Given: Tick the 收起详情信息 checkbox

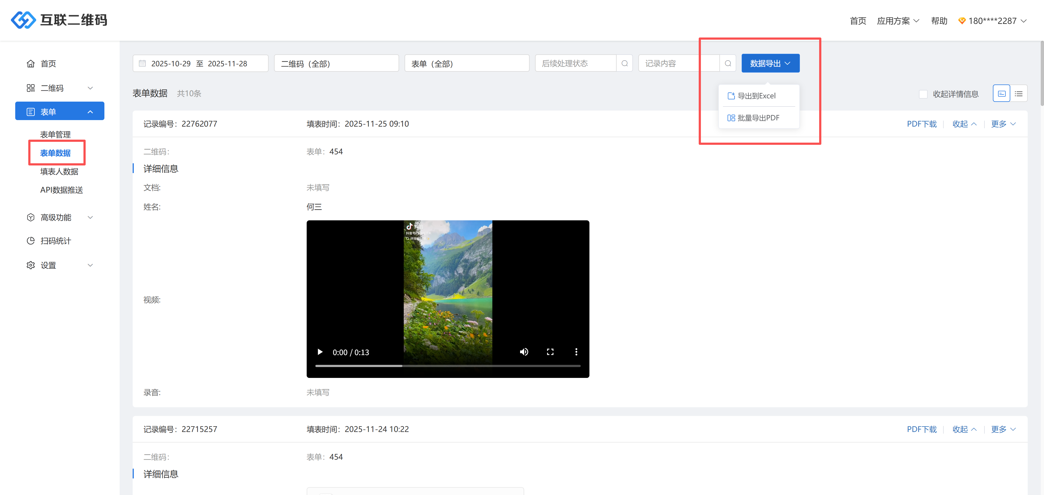Looking at the screenshot, I should (x=923, y=94).
